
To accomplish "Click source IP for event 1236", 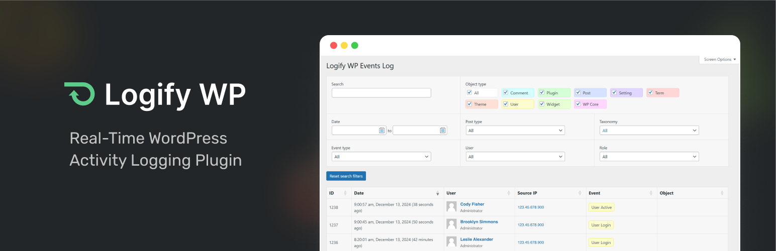I will (531, 242).
